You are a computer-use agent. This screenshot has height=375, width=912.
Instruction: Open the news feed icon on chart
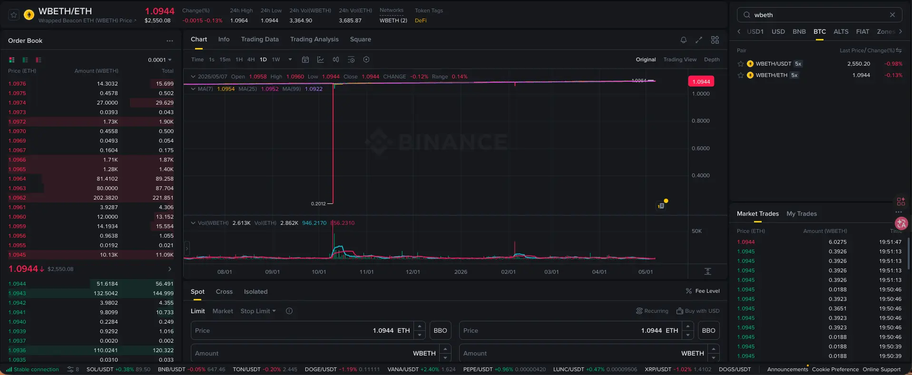(x=661, y=206)
